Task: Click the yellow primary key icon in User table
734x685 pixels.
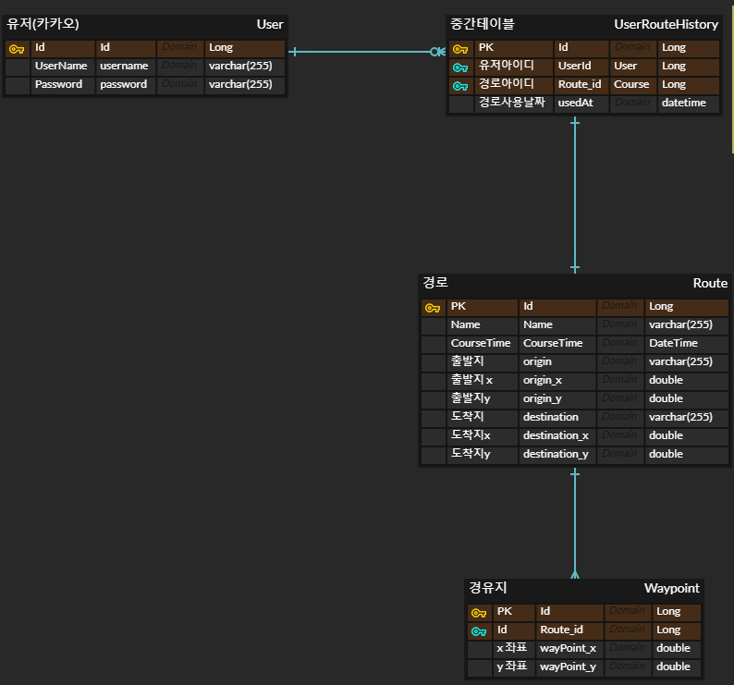Action: (x=17, y=49)
